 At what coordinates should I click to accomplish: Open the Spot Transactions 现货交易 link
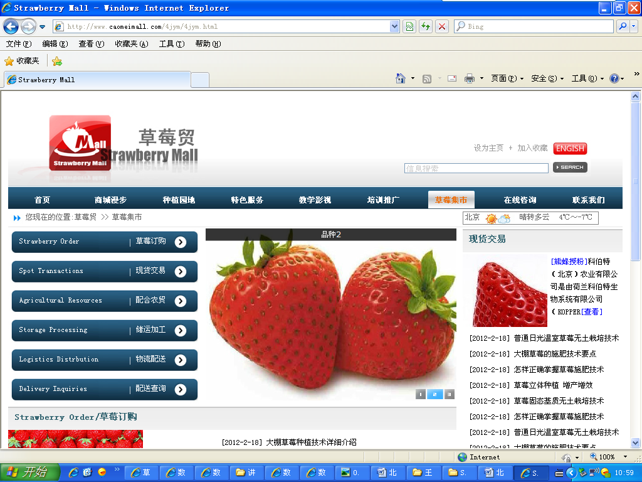104,271
